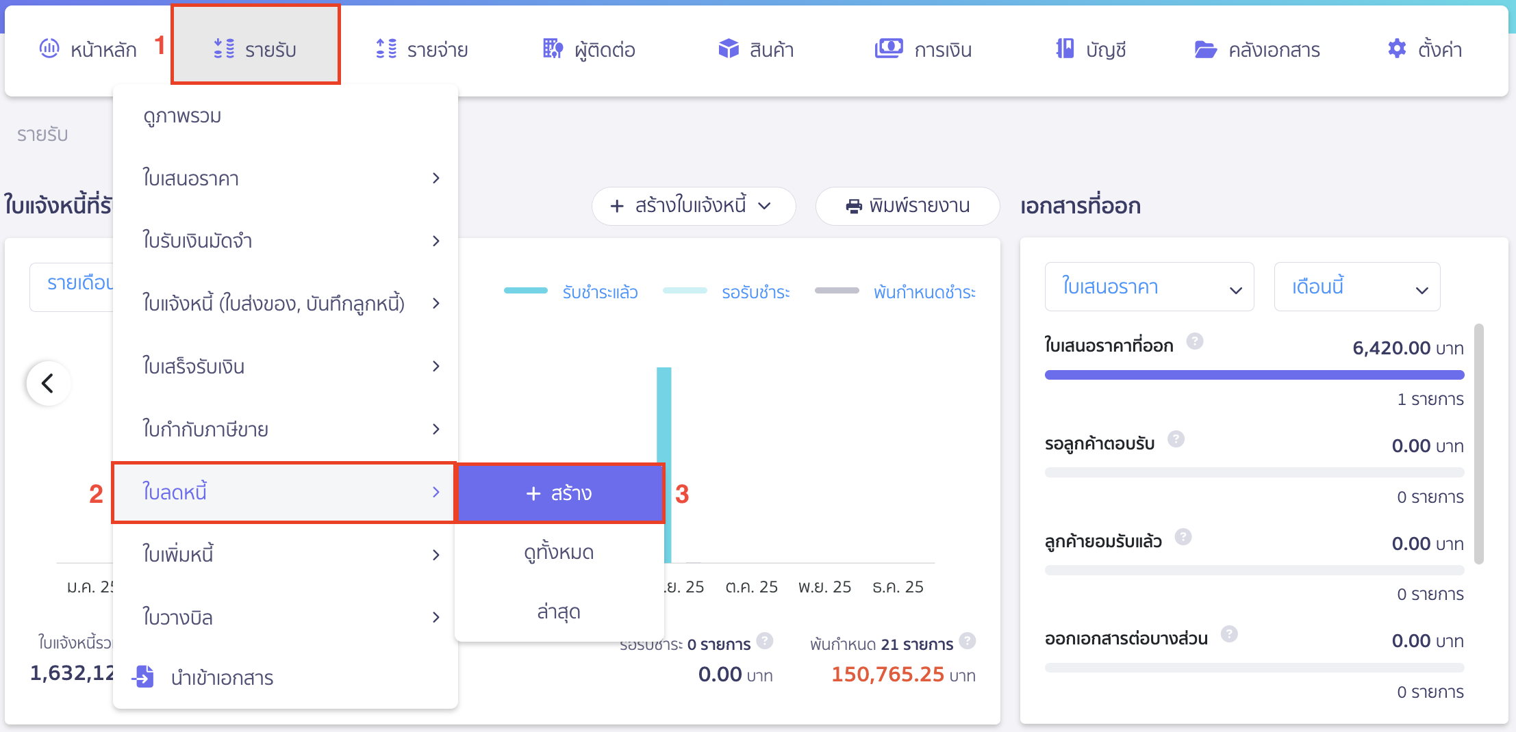
Task: Click the พิมพ์รายงาน button
Action: point(907,206)
